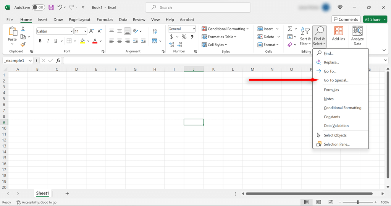Apply Bold formatting
391x206 pixels.
(x=40, y=41)
